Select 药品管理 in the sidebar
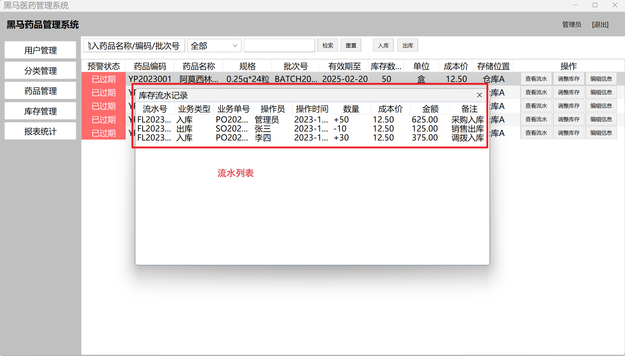The width and height of the screenshot is (625, 356). point(40,91)
